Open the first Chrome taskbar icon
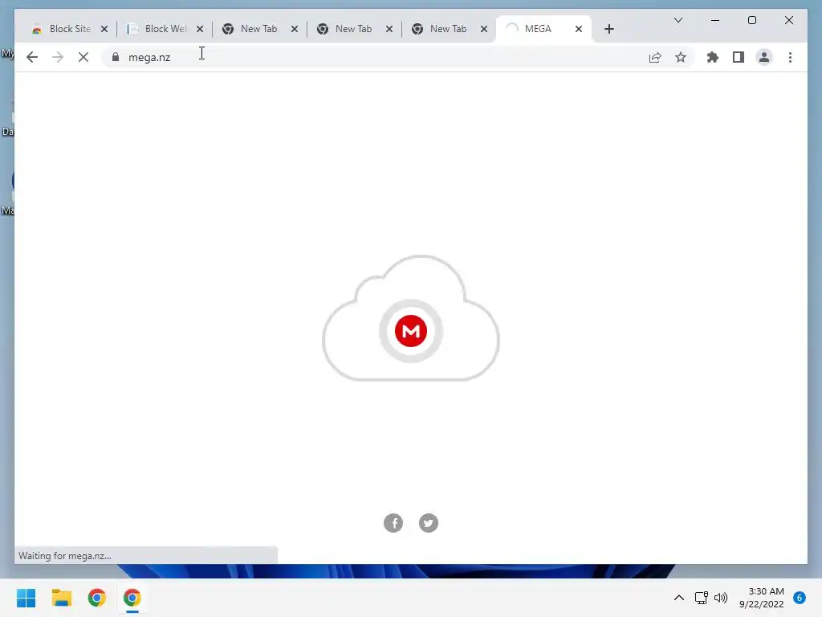 click(x=96, y=598)
